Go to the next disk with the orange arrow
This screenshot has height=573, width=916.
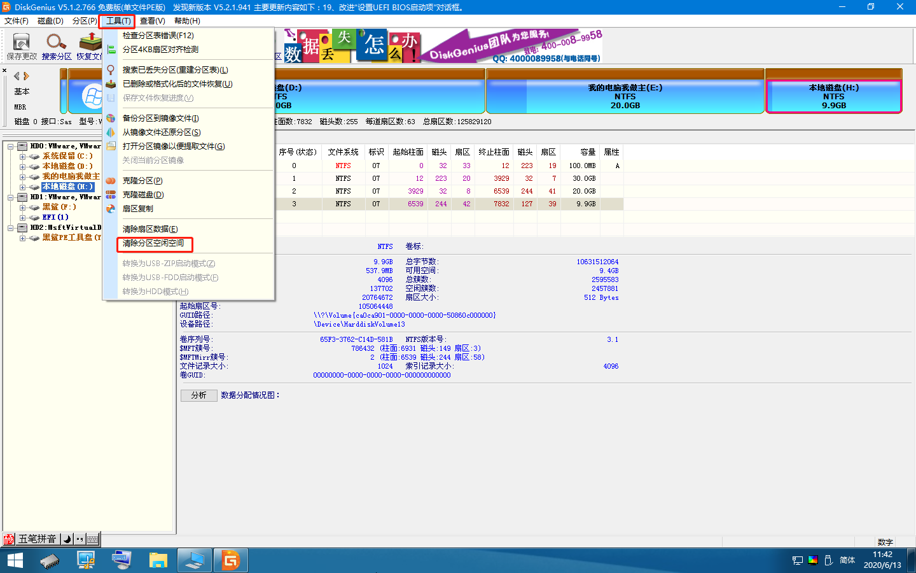tap(26, 76)
